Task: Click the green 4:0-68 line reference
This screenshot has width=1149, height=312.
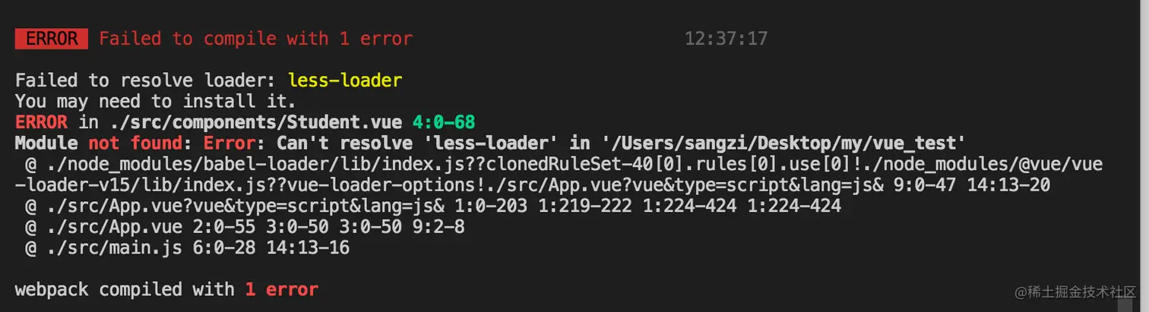Action: (x=444, y=121)
